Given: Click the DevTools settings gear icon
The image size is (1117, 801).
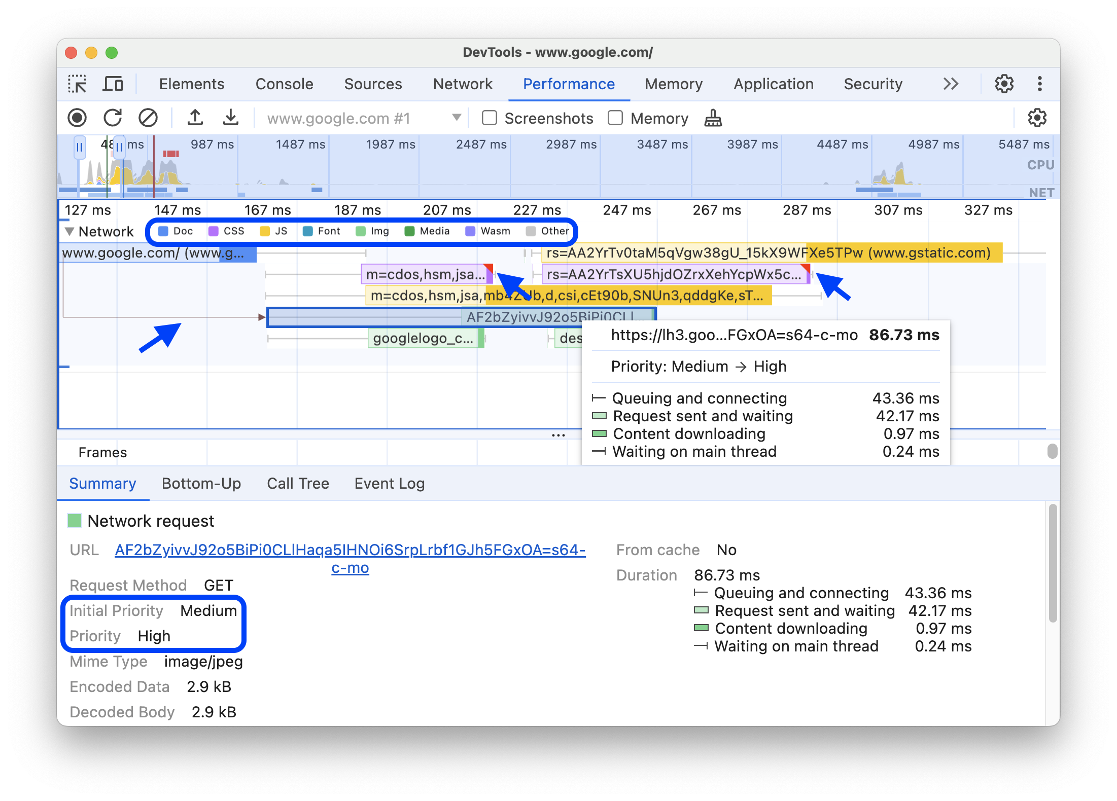Looking at the screenshot, I should pyautogui.click(x=1004, y=84).
